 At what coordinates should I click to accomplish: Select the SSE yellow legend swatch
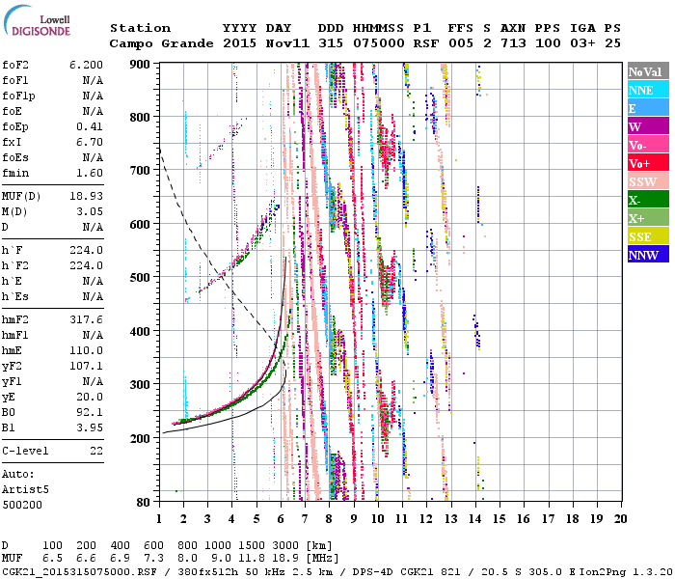pyautogui.click(x=648, y=236)
